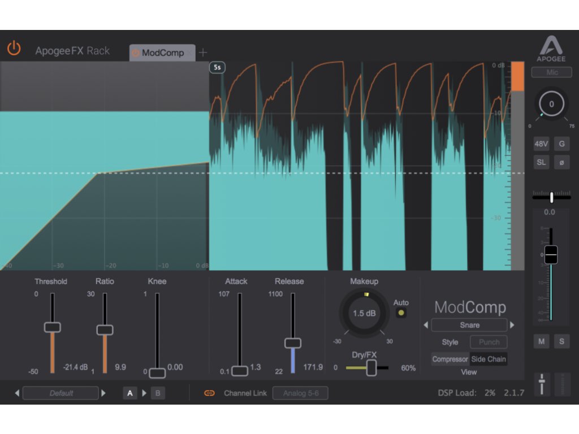Copy A to B with arrow
This screenshot has width=579, height=434.
point(144,393)
